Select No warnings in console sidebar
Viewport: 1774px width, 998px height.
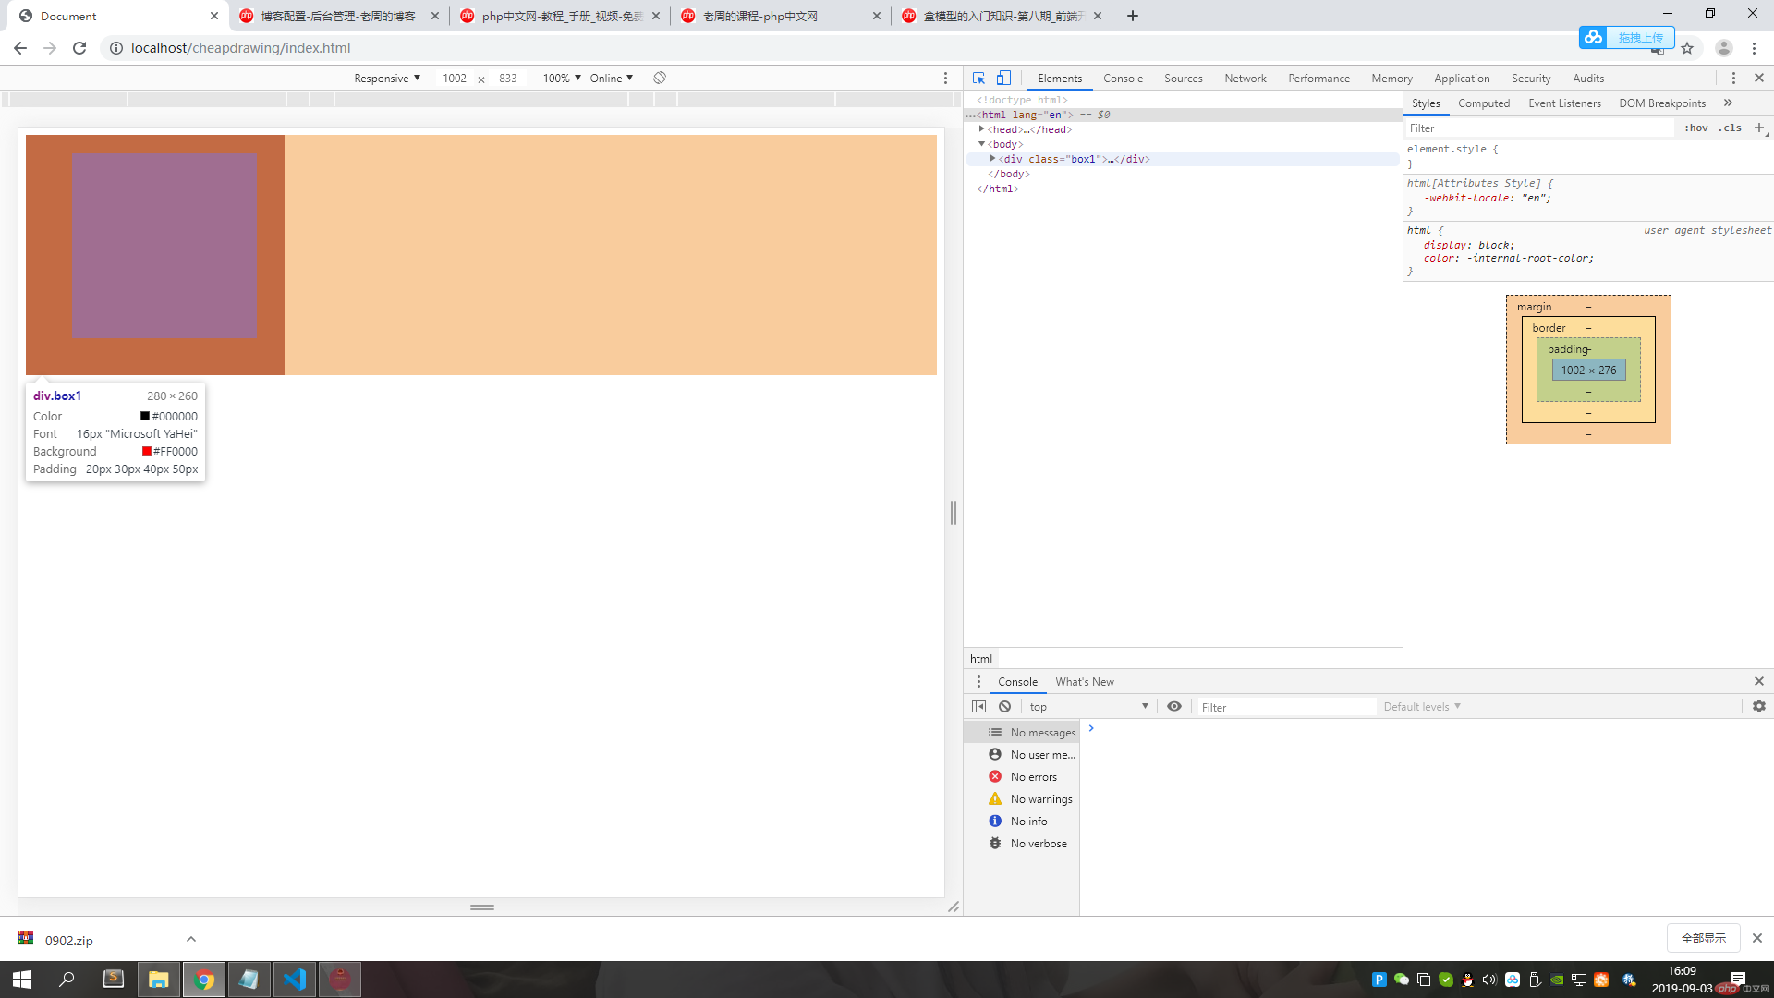click(x=1022, y=799)
